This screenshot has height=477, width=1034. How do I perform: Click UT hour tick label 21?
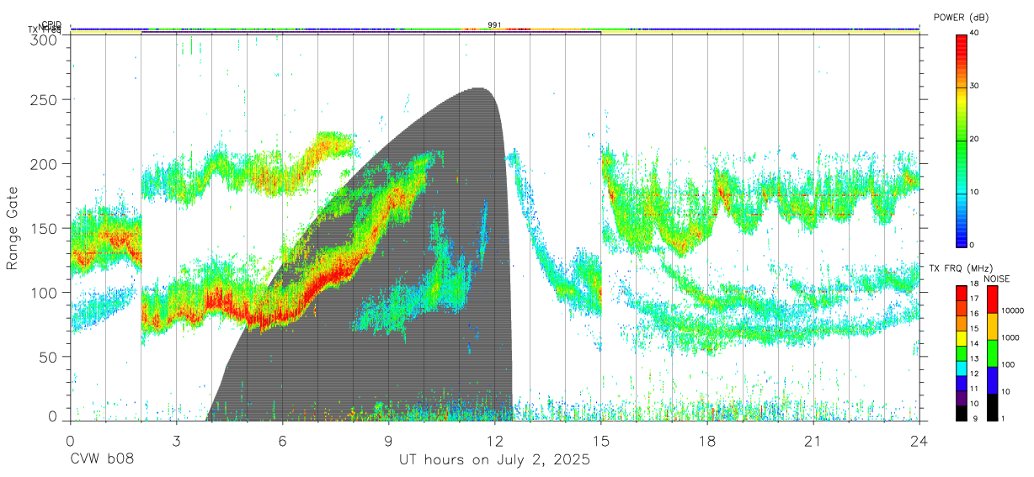coord(813,441)
